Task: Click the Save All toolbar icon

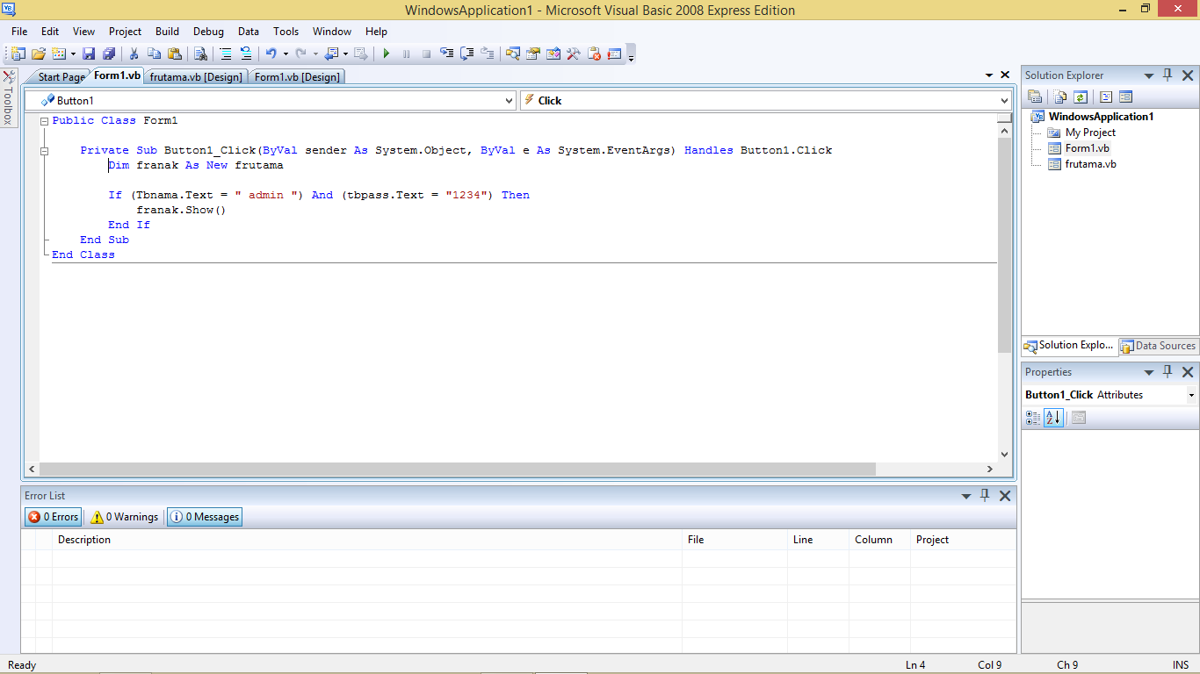Action: point(109,54)
